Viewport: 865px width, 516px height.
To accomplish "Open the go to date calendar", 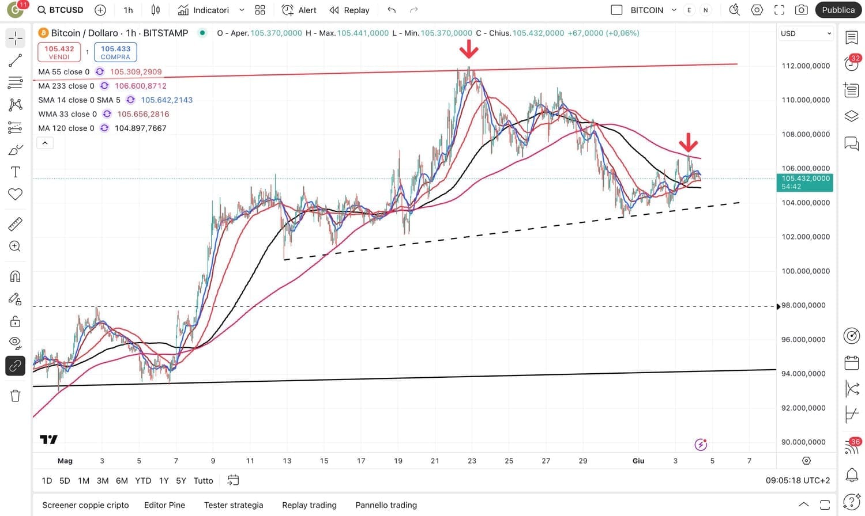I will coord(234,480).
